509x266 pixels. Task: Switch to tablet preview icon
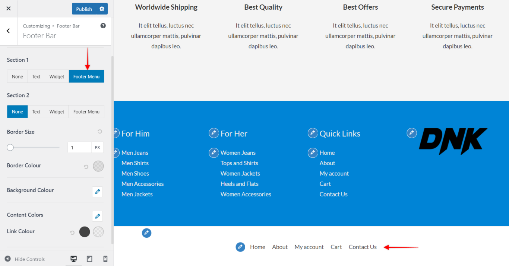tap(89, 259)
